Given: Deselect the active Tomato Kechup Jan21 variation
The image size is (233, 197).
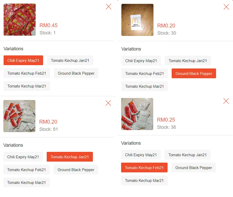Looking at the screenshot, I should [x=70, y=157].
